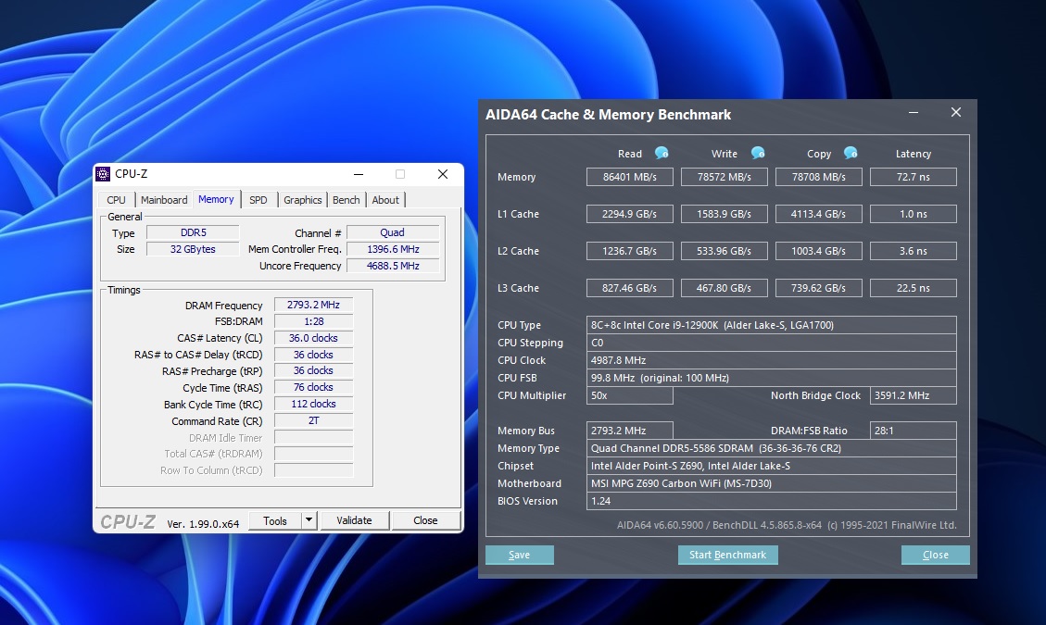The height and width of the screenshot is (625, 1046).
Task: Click the info bubble icon next to Read
Action: 662,153
